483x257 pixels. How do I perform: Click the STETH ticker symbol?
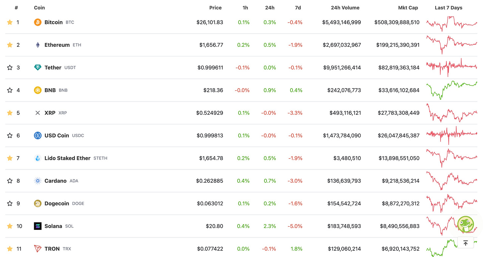101,158
